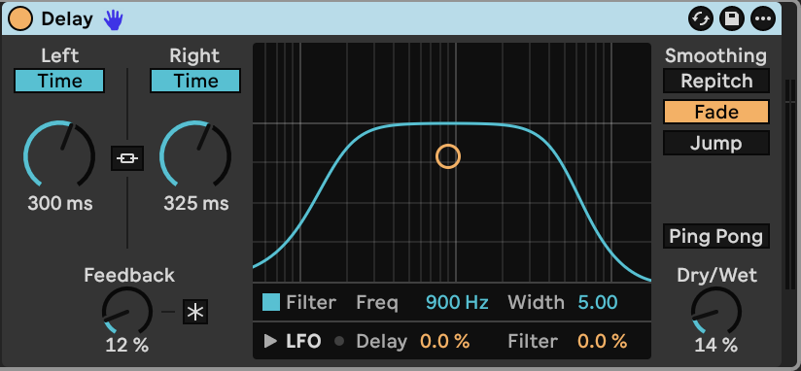Click the blue hand icon in title bar
The image size is (801, 371).
point(114,19)
